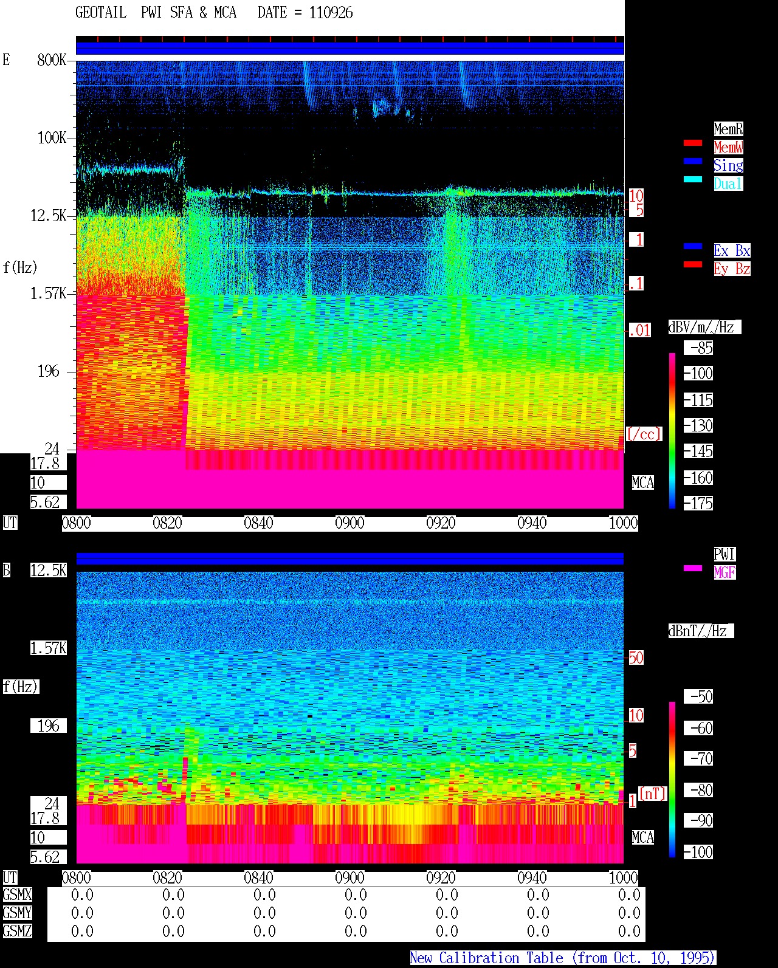
Task: Click the 800K frequency label on the E axis
Action: point(52,60)
